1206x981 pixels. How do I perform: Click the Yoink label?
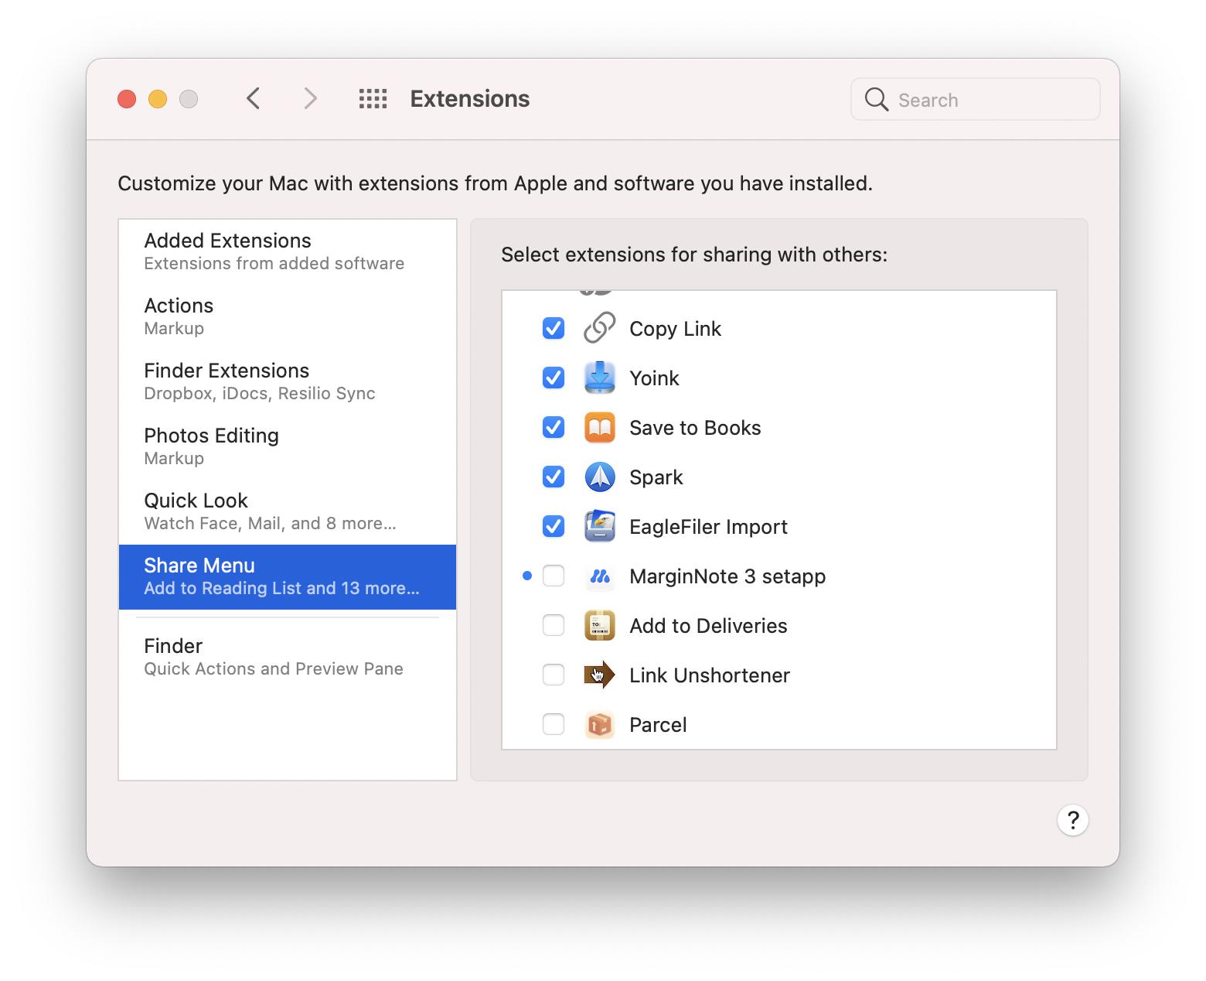click(x=654, y=378)
